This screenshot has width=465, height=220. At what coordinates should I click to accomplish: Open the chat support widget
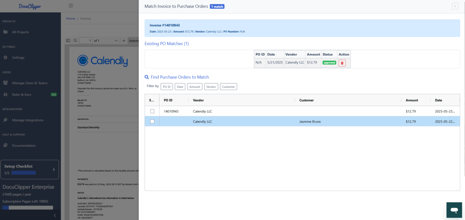(454, 210)
